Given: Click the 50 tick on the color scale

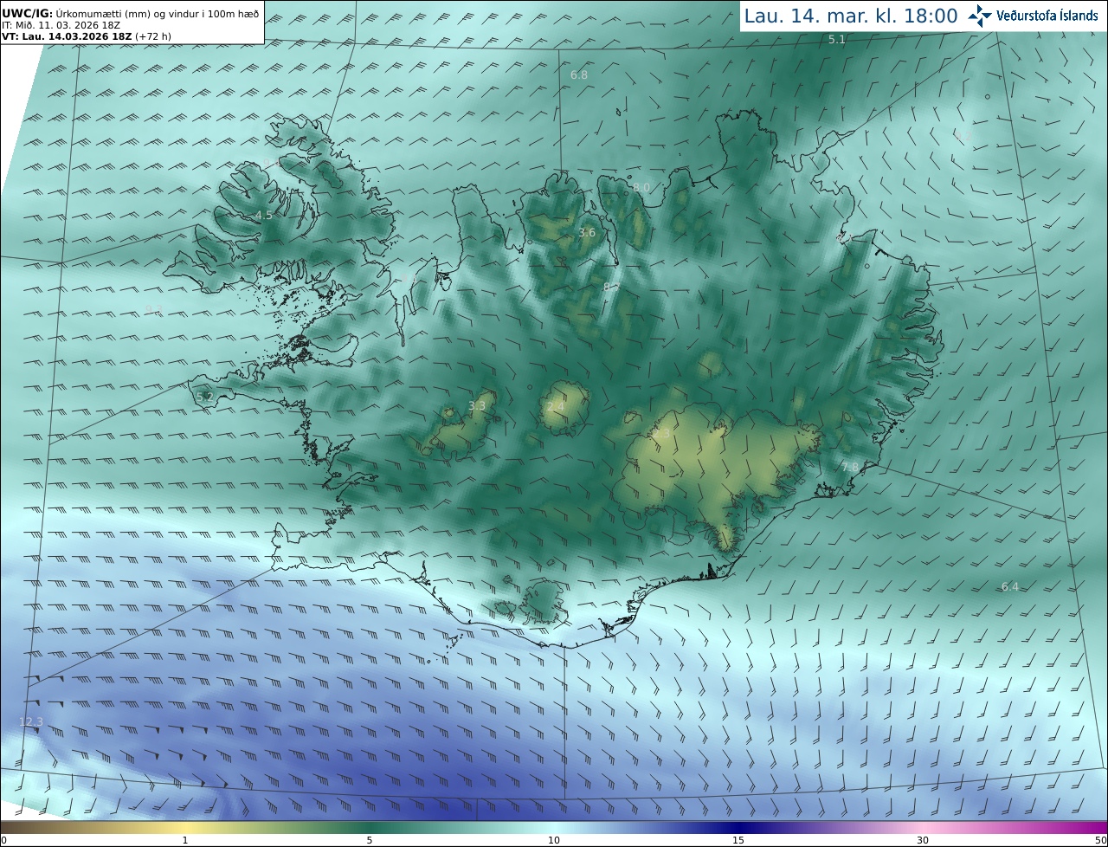Looking at the screenshot, I should (1100, 840).
